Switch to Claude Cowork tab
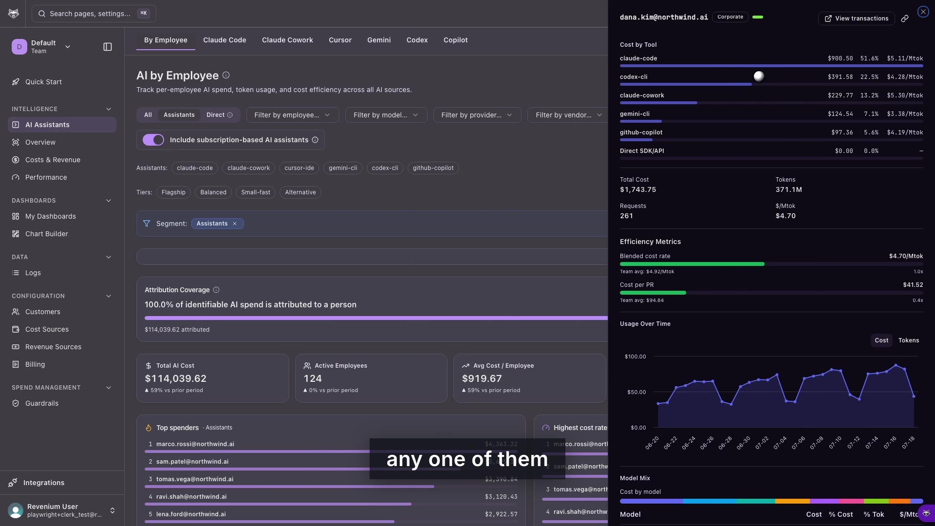The image size is (935, 526). 287,40
